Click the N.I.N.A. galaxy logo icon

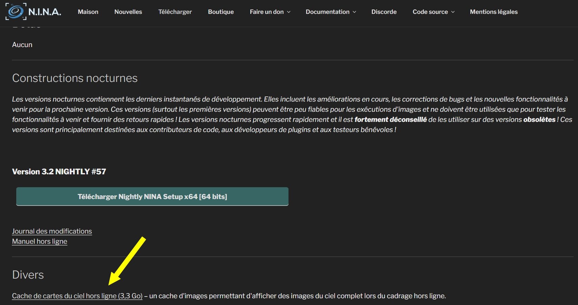pyautogui.click(x=16, y=12)
